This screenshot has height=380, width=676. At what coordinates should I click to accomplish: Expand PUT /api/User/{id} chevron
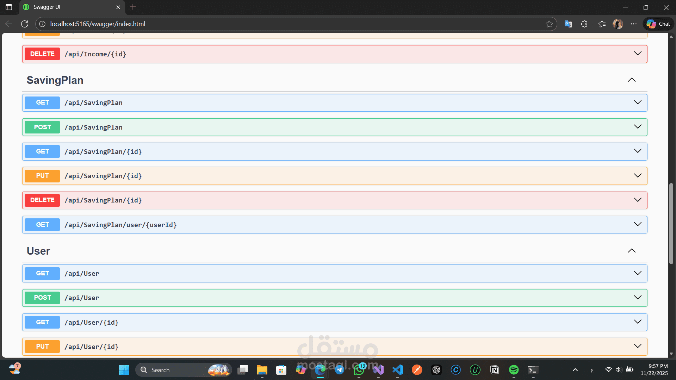click(637, 346)
